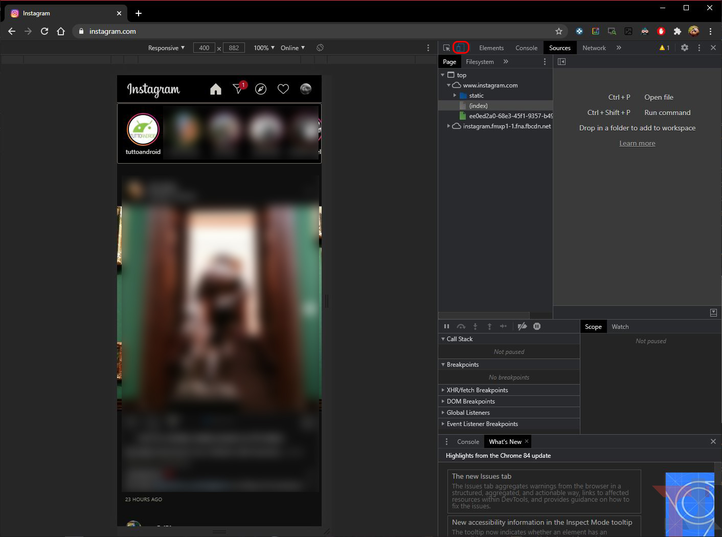The image size is (722, 537).
Task: Click the inspect element picker icon
Action: [446, 48]
